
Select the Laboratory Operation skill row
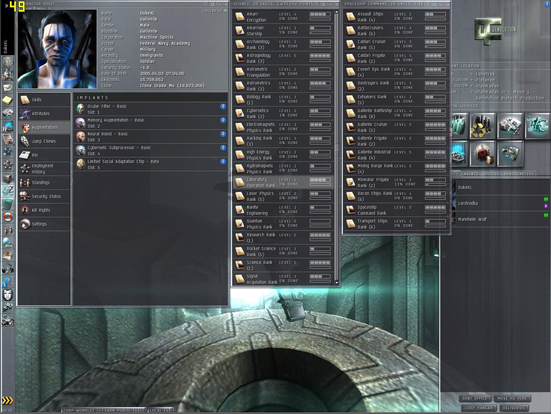(x=283, y=182)
